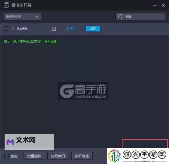Viewport: 169px width, 164px height.
Task: Close the 雷电多开器 window
Action: click(x=163, y=5)
